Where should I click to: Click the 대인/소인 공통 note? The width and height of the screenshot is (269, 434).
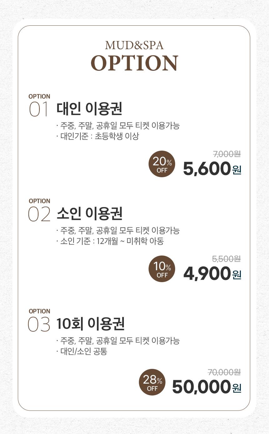point(82,351)
